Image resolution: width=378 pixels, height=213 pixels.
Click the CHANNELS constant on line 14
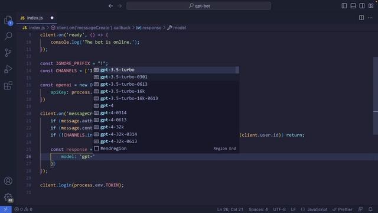[x=66, y=71]
